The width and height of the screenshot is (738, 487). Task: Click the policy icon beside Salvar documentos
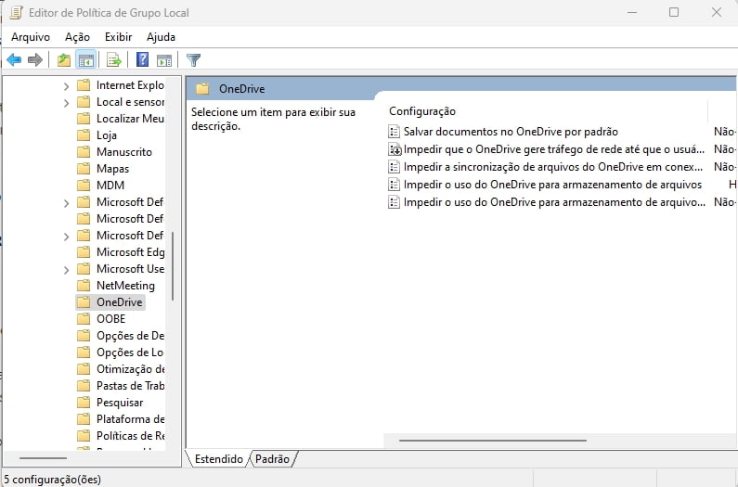pyautogui.click(x=394, y=132)
